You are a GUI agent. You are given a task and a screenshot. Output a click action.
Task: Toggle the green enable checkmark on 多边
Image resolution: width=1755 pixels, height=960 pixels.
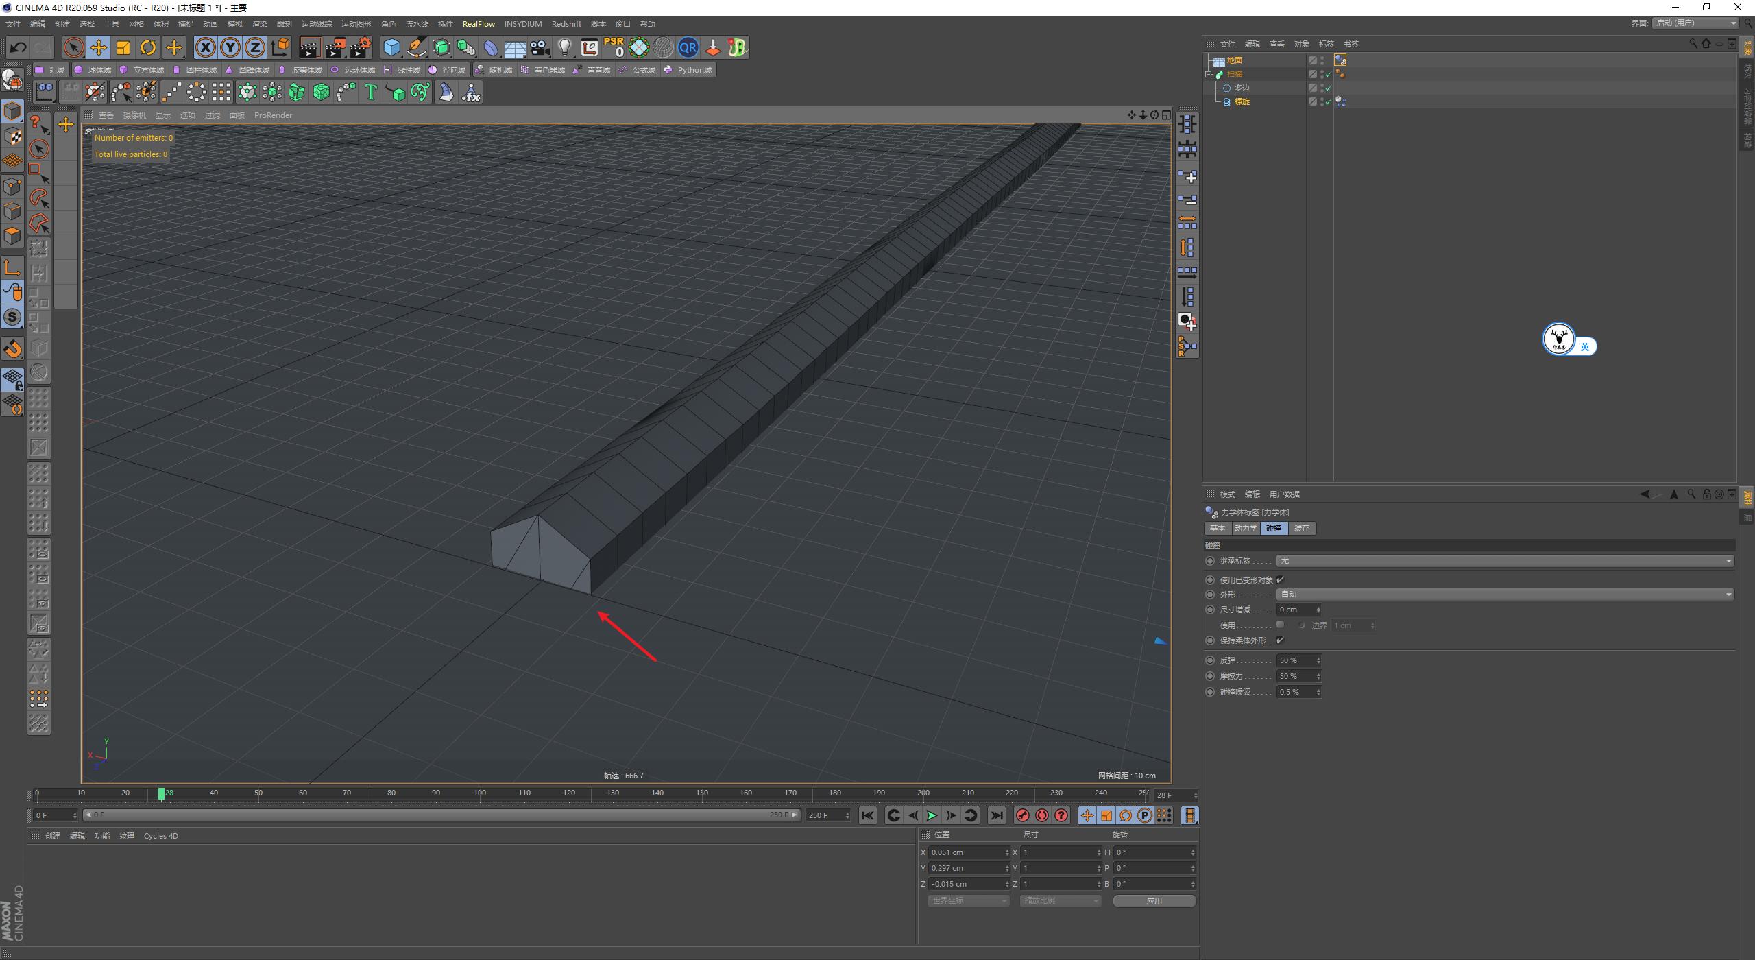pyautogui.click(x=1328, y=88)
